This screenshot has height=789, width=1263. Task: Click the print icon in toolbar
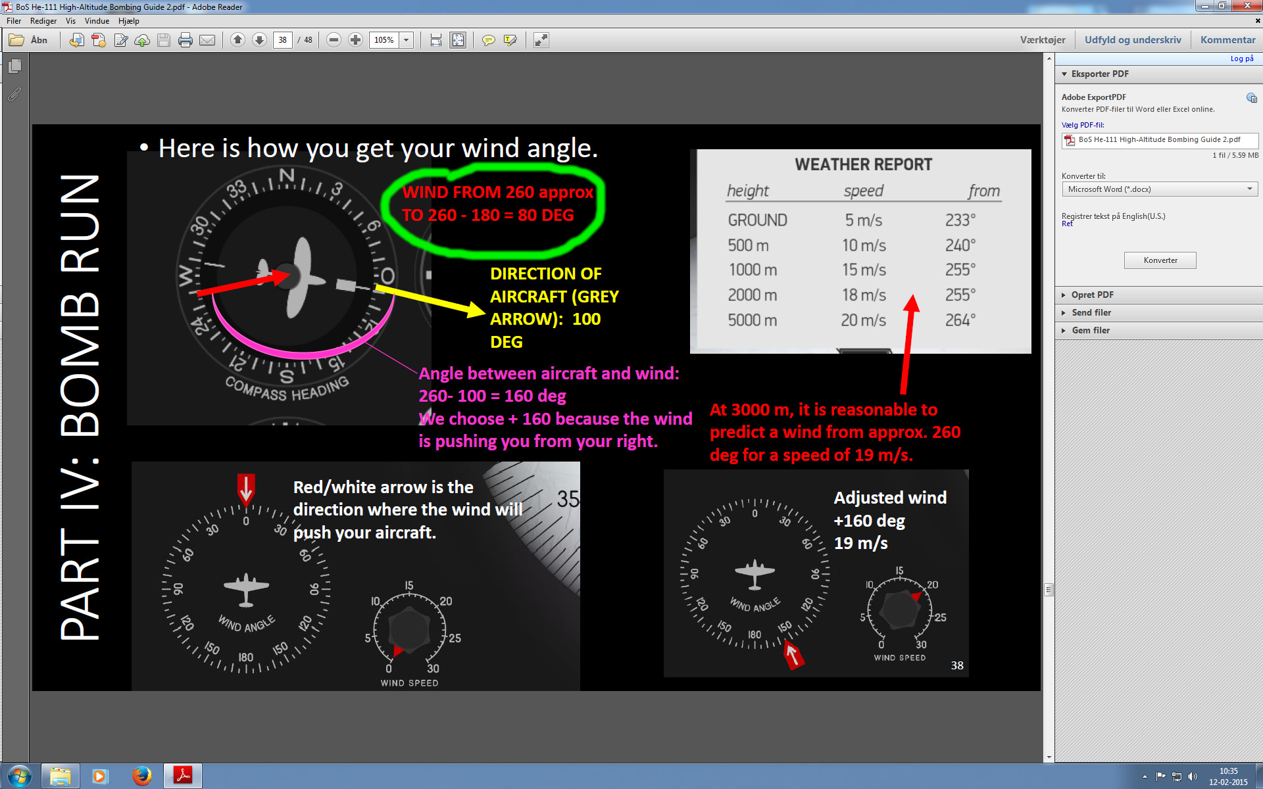pos(186,40)
